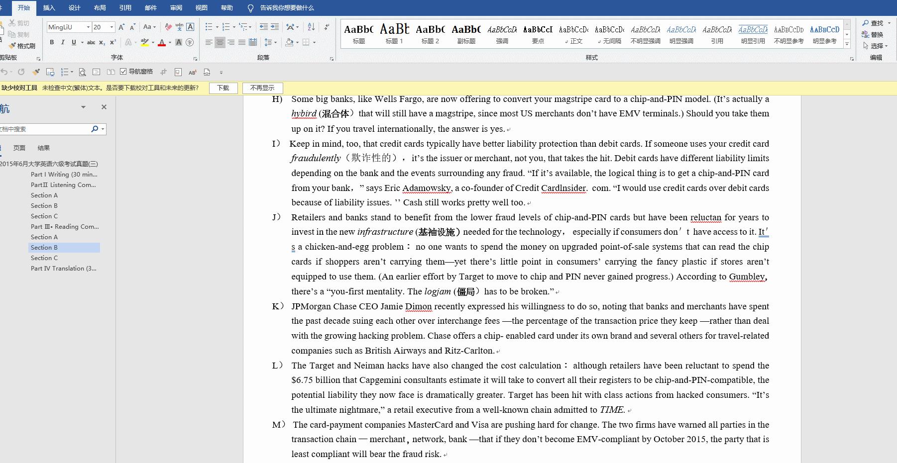Viewport: 897px width, 463px height.
Task: Apply the 副标题 subtitle style
Action: 466,34
